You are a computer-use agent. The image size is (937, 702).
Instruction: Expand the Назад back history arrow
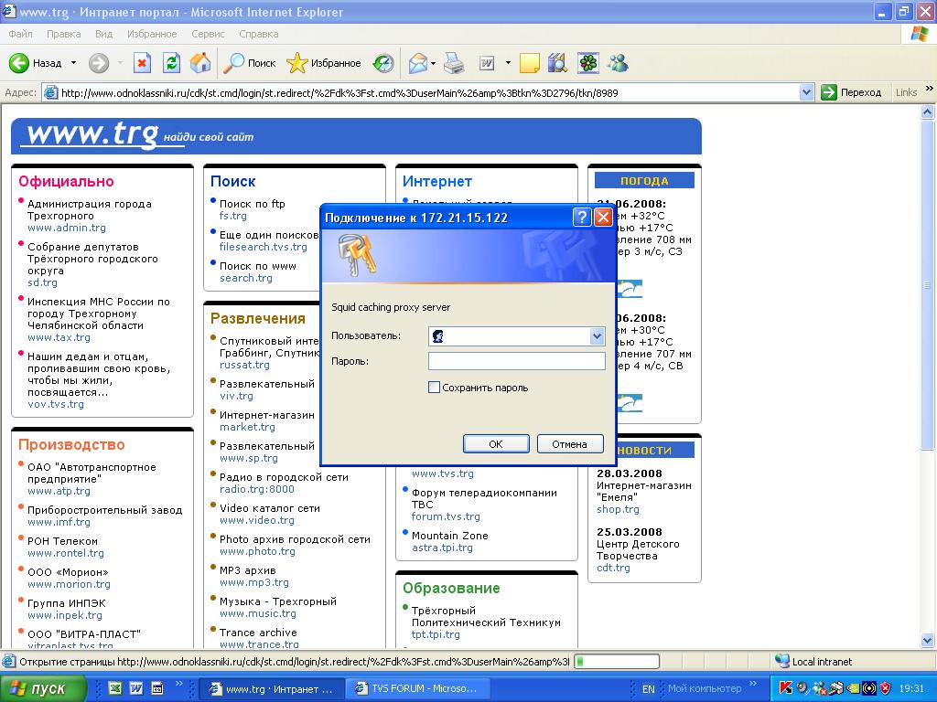click(73, 63)
